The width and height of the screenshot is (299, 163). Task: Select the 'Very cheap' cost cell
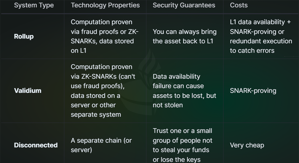click(247, 145)
